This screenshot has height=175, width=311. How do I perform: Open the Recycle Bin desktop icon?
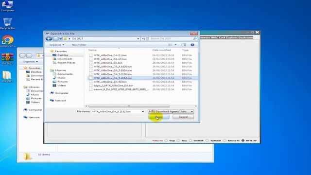tap(7, 24)
